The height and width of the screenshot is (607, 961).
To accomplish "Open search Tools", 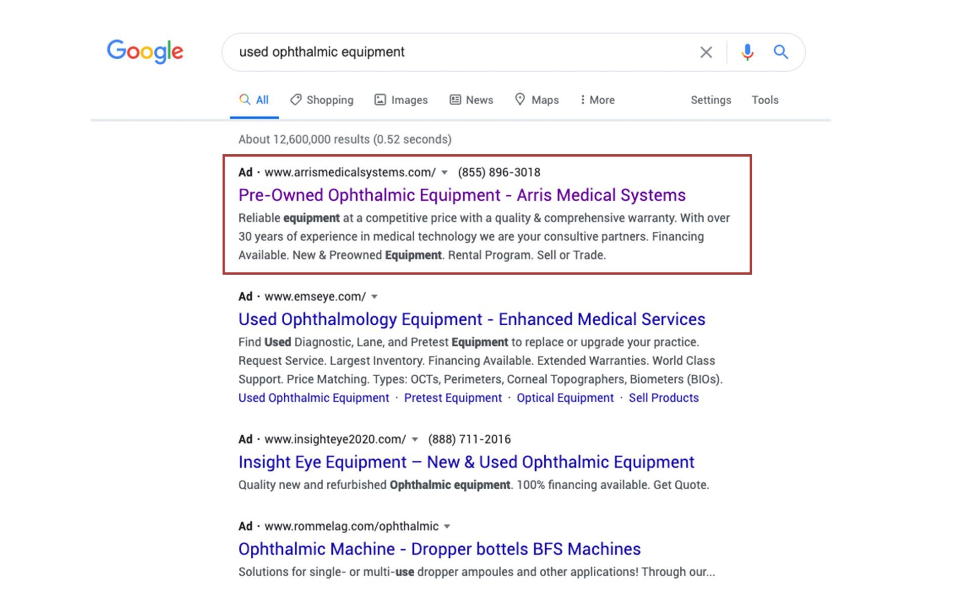I will point(765,100).
